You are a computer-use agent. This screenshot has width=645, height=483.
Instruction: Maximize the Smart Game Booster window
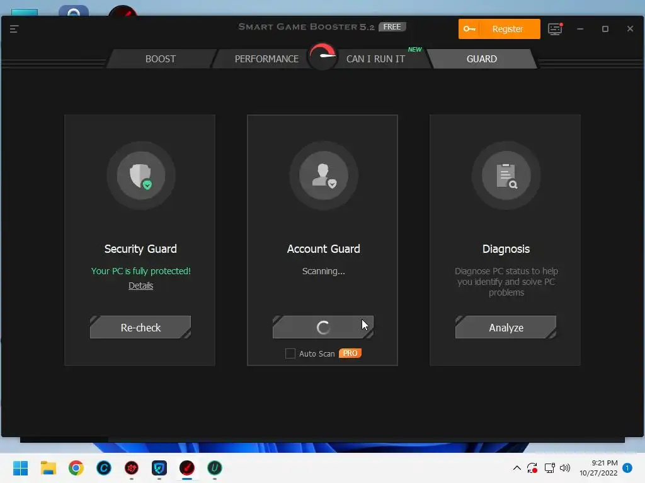click(605, 29)
